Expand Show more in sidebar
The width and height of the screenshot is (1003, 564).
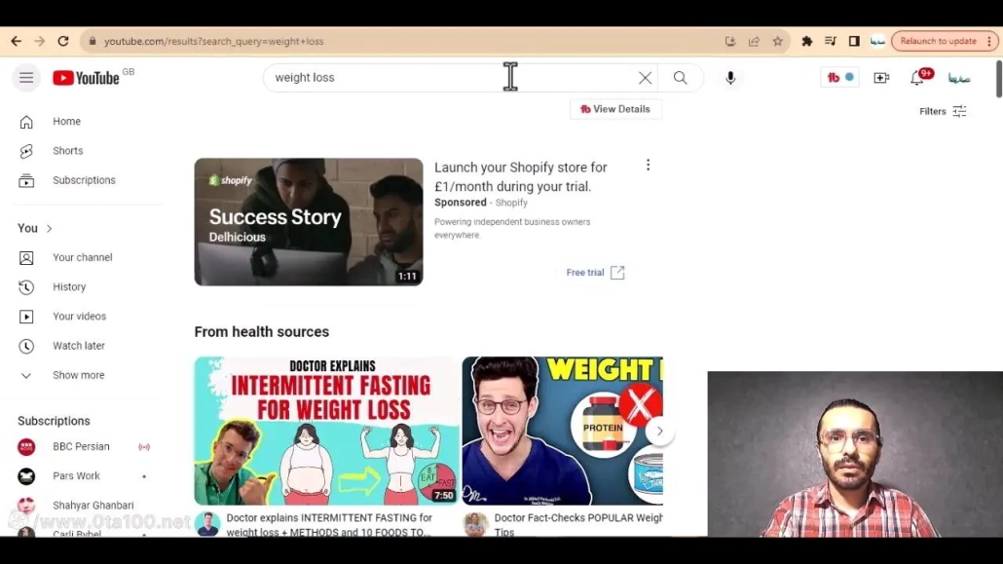click(x=78, y=375)
